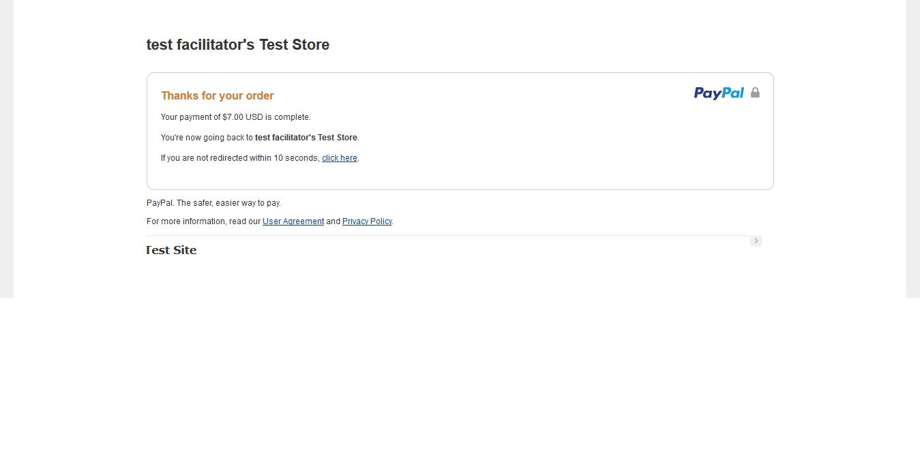
Task: Follow the "click here" redirect link
Action: tap(340, 158)
